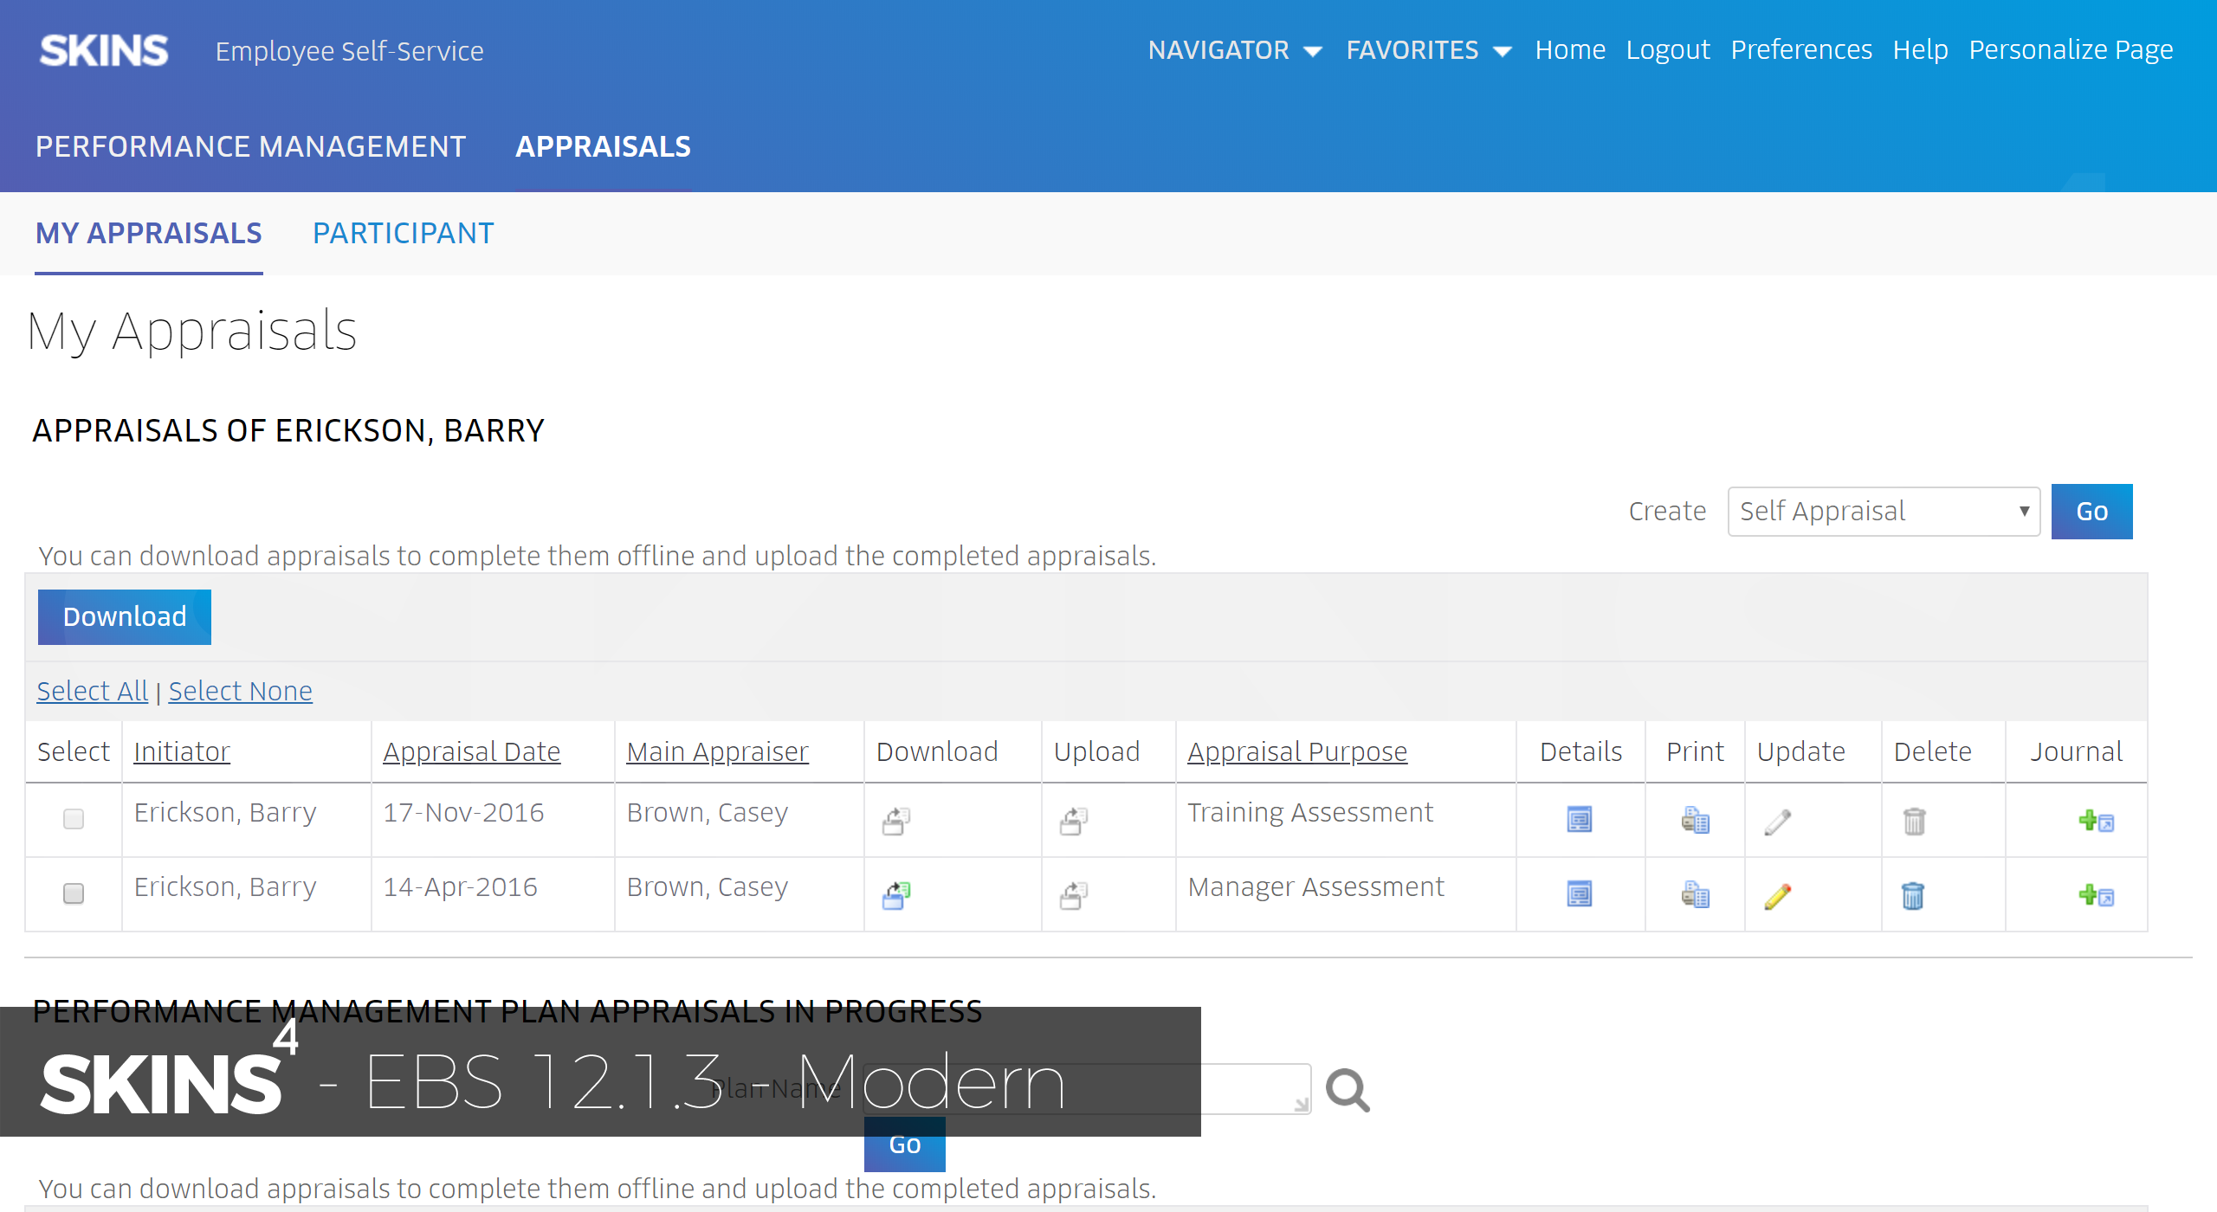Click Select None link
This screenshot has width=2217, height=1212.
click(x=240, y=691)
